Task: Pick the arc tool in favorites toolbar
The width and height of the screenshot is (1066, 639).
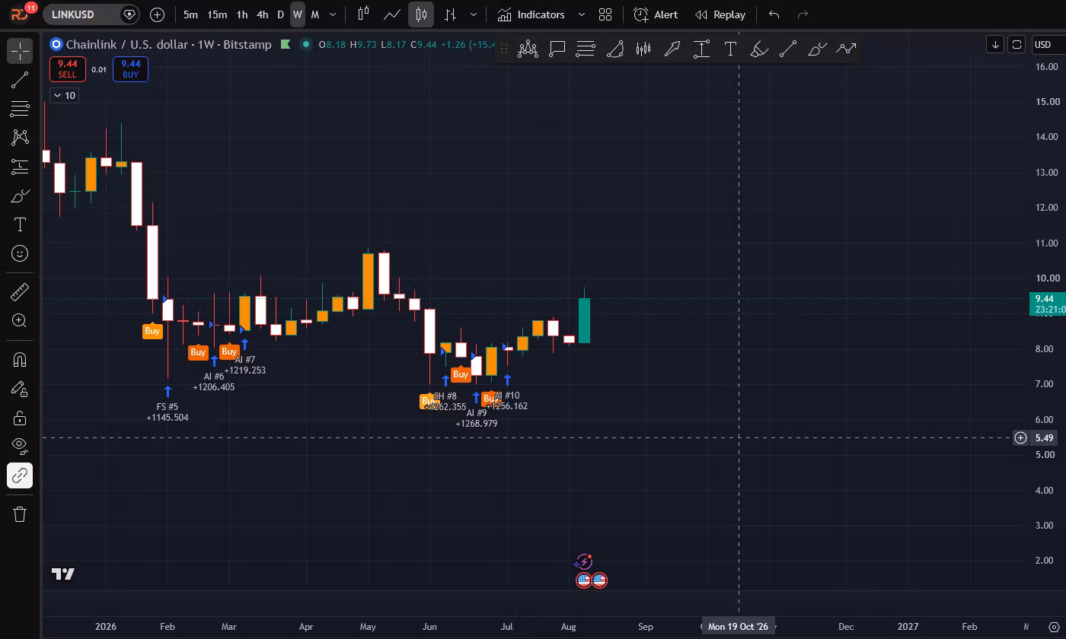Action: tap(615, 49)
